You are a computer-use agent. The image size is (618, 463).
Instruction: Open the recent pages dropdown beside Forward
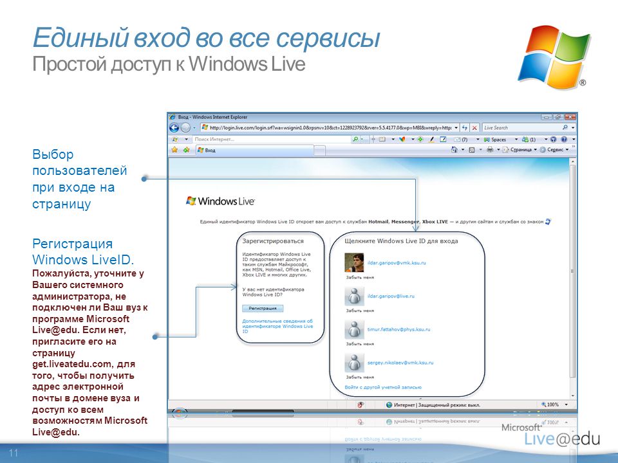194,128
